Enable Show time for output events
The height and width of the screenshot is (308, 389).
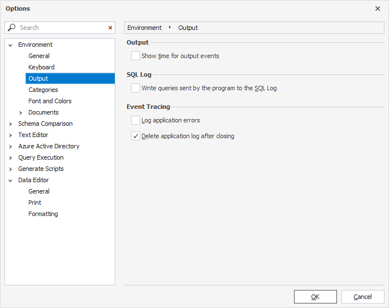pos(136,56)
